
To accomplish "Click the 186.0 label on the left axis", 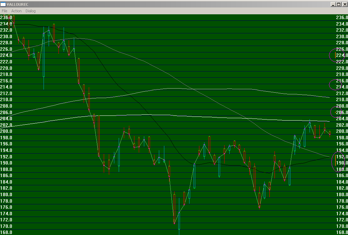I will [x=6, y=175].
